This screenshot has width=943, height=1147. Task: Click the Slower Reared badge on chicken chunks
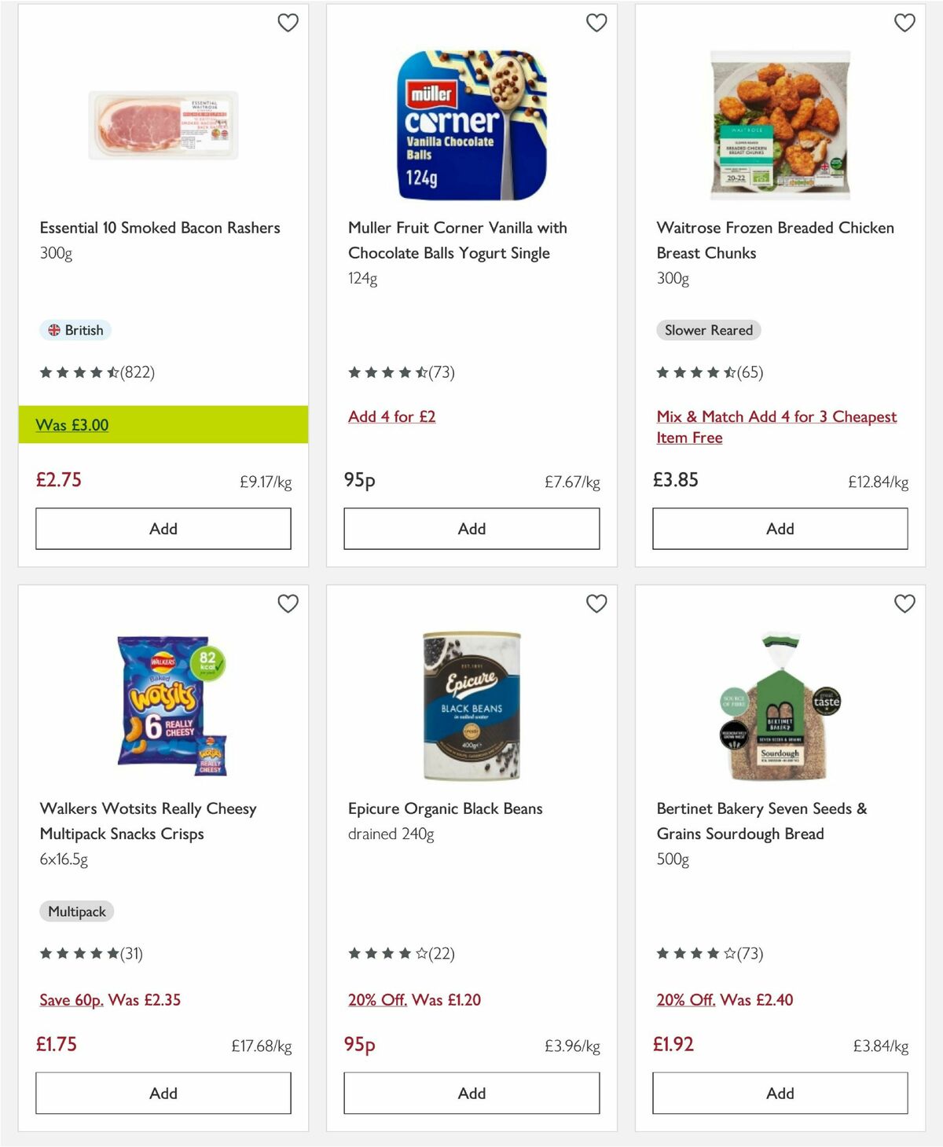(708, 330)
